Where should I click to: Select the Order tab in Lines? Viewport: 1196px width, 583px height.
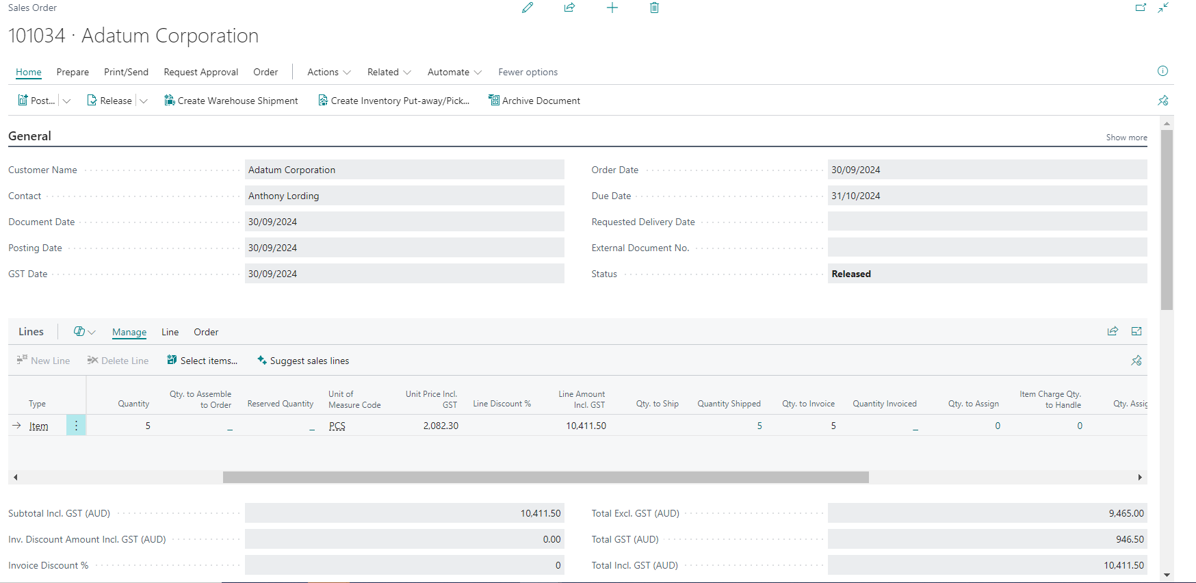click(206, 332)
